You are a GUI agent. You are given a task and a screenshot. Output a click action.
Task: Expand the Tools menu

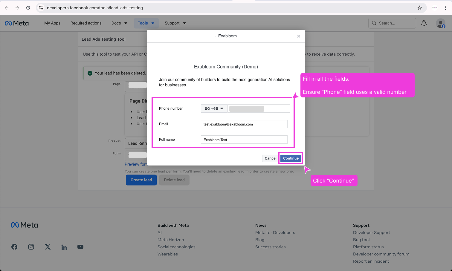(x=146, y=23)
